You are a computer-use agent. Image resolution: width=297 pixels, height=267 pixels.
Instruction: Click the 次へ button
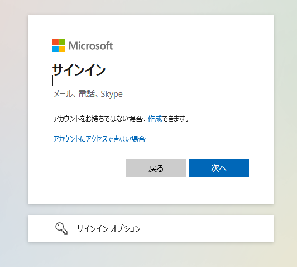pos(219,168)
